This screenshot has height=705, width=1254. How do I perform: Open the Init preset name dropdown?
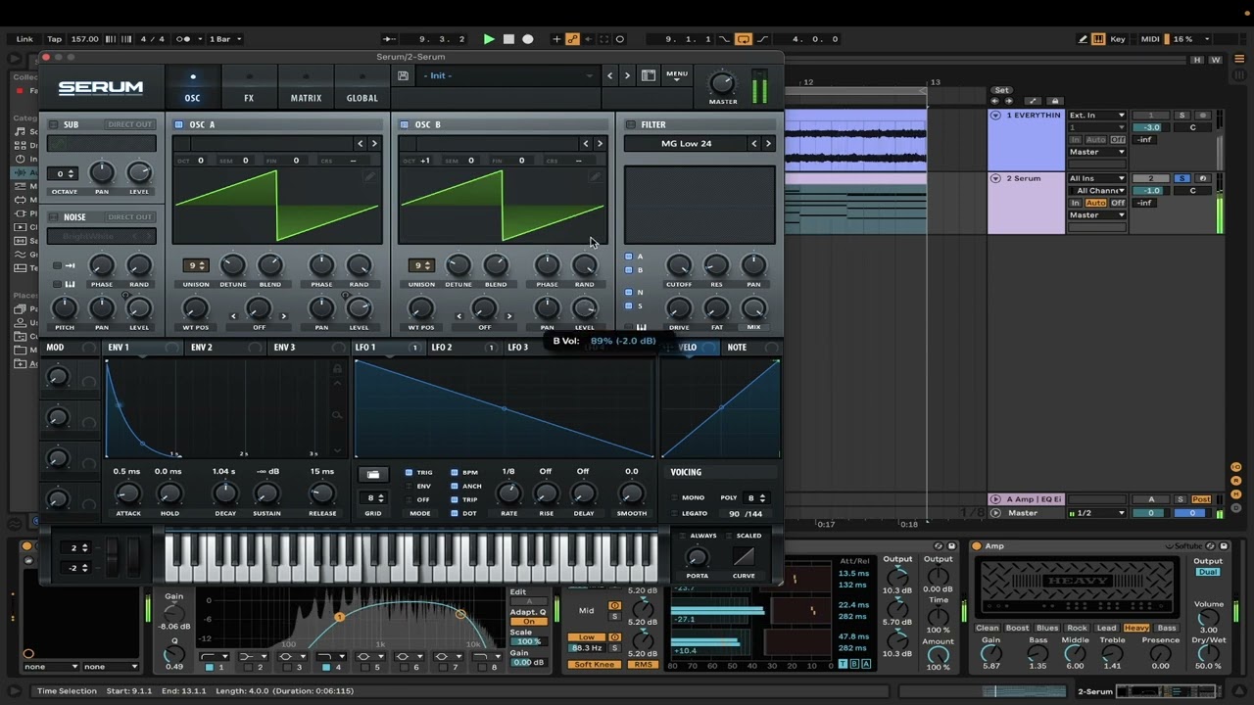pos(507,75)
